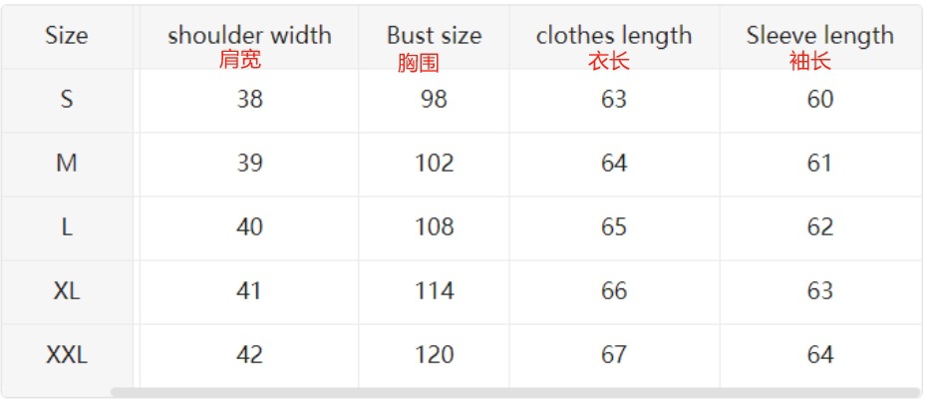The width and height of the screenshot is (938, 417).
Task: Click the clothes length value 65
Action: (614, 227)
